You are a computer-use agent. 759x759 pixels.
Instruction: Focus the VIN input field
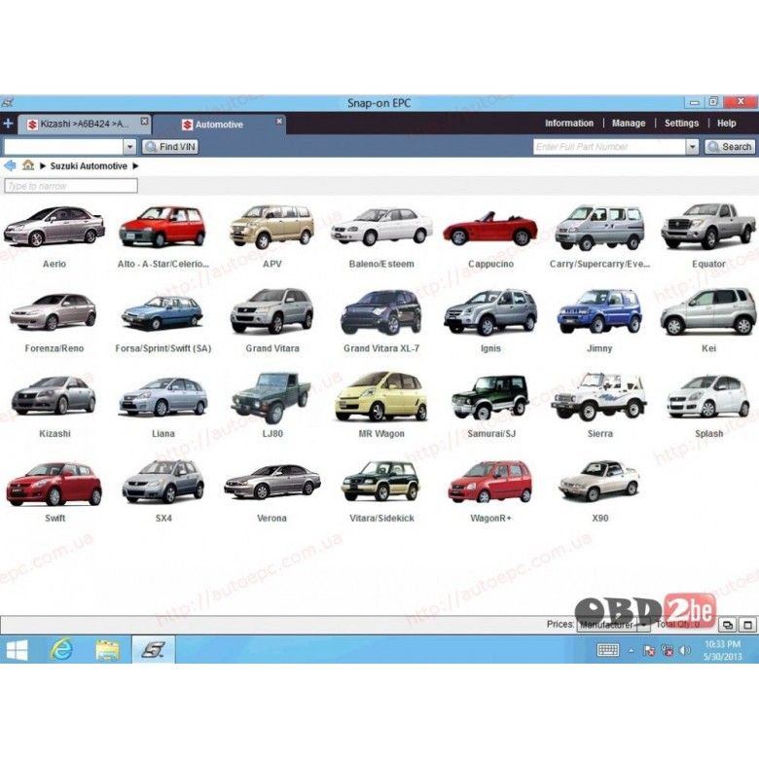tap(64, 147)
